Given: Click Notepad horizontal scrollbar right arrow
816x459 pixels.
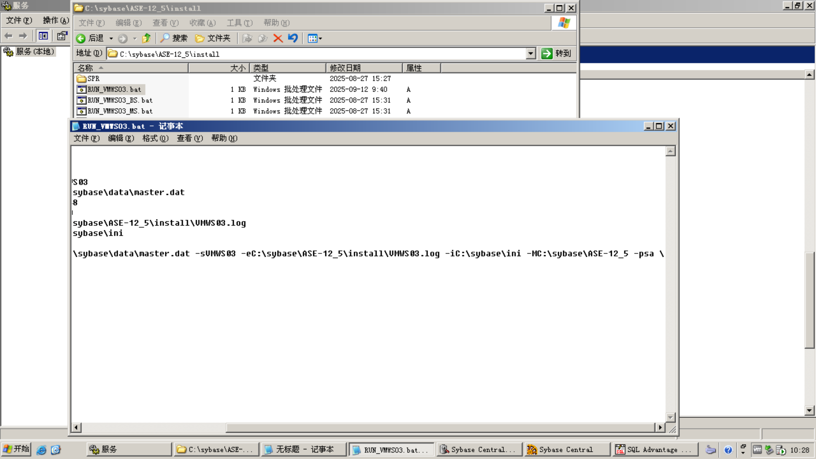Looking at the screenshot, I should tap(660, 427).
